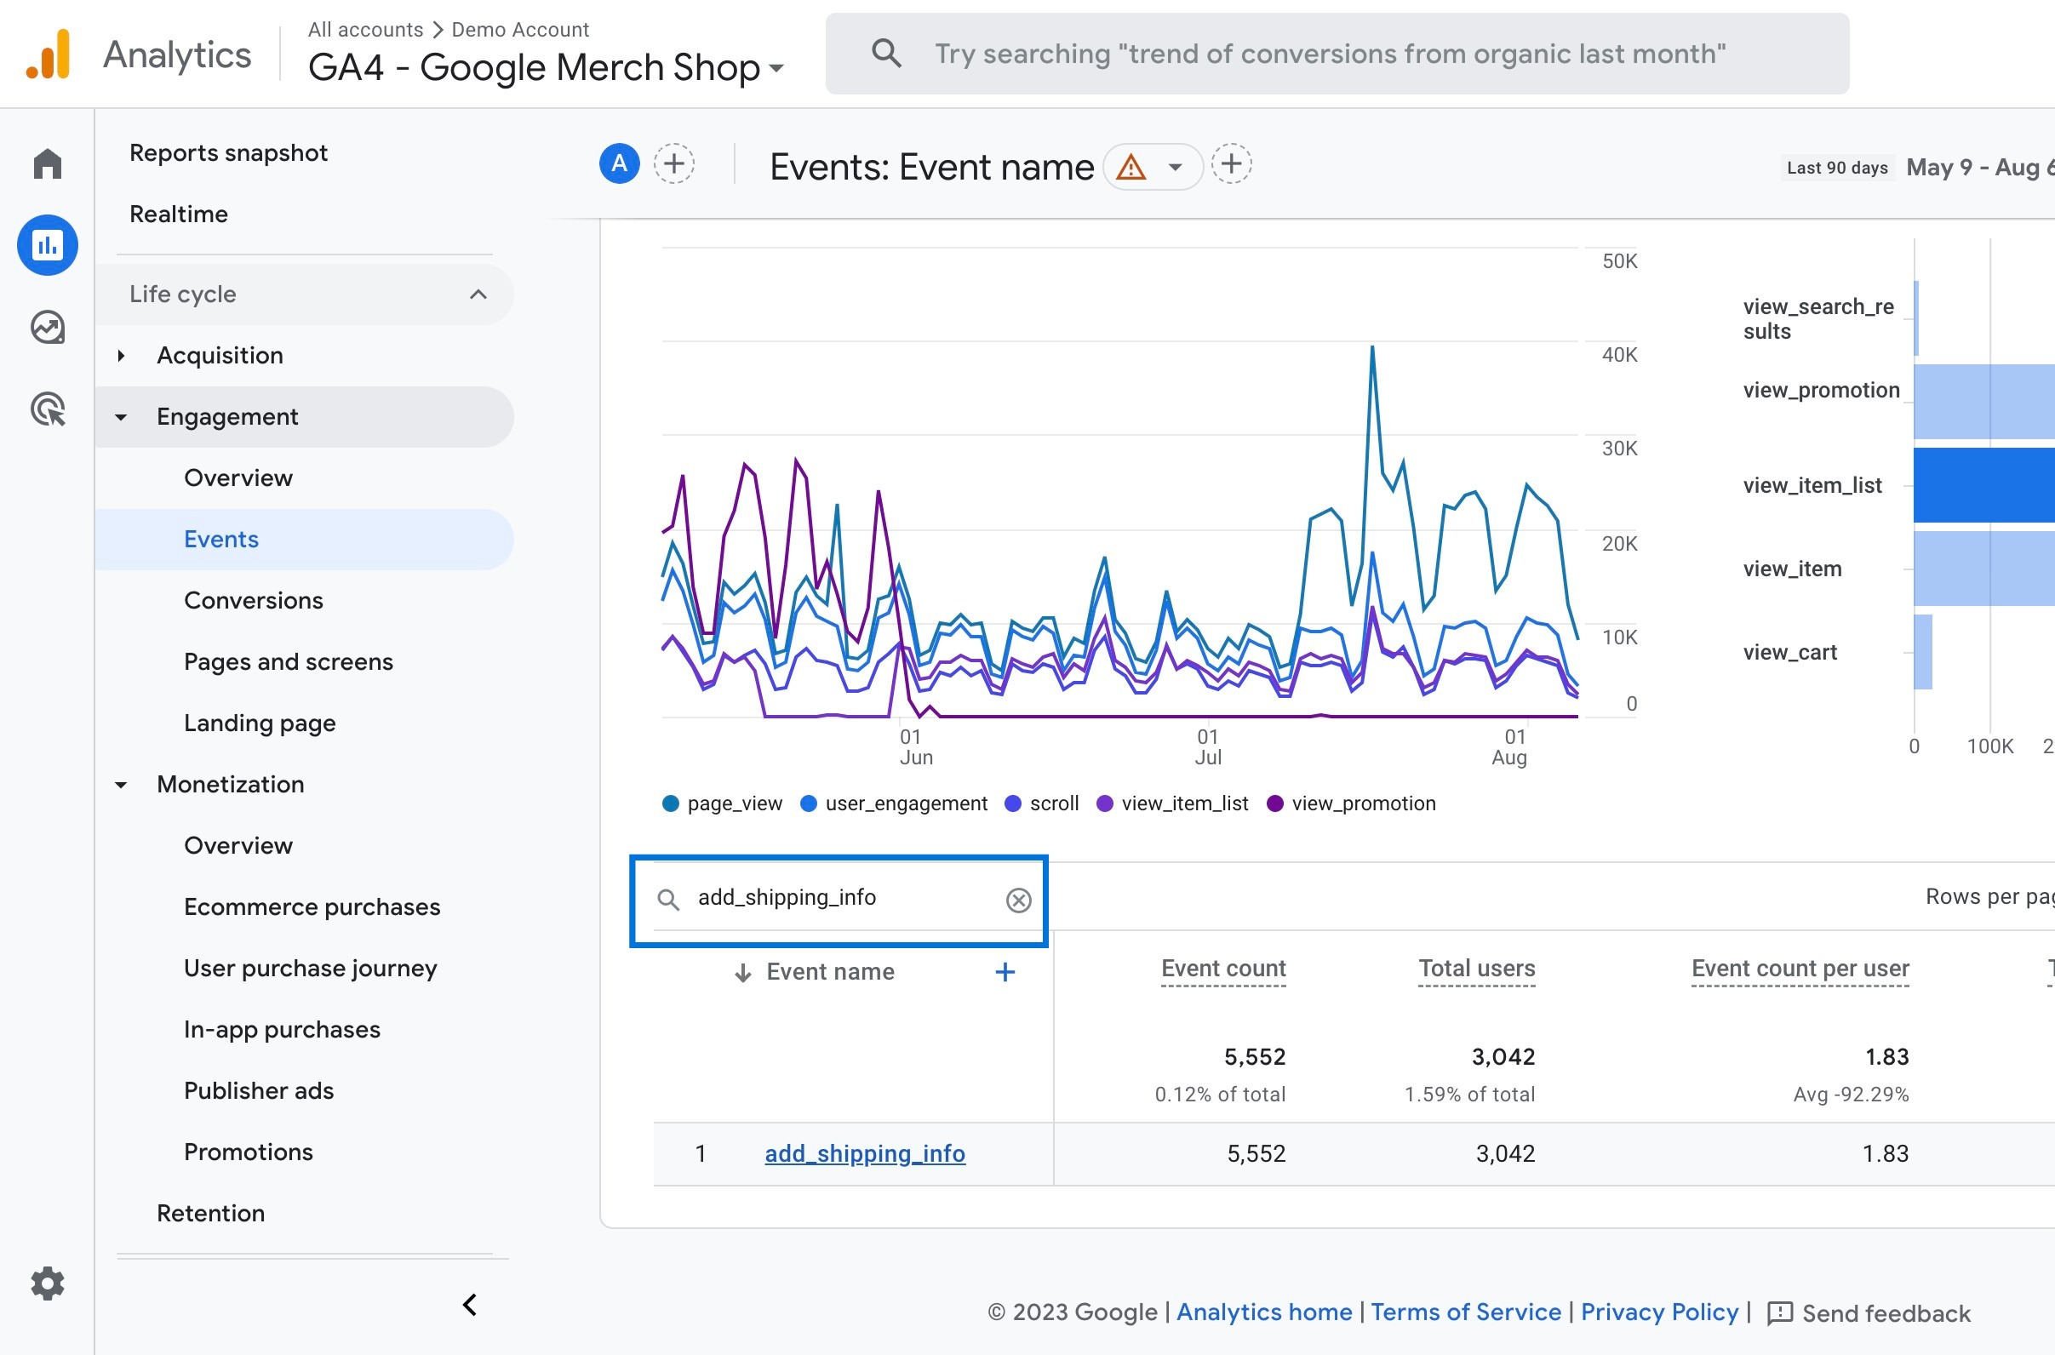
Task: Click Send feedback button
Action: [1869, 1313]
